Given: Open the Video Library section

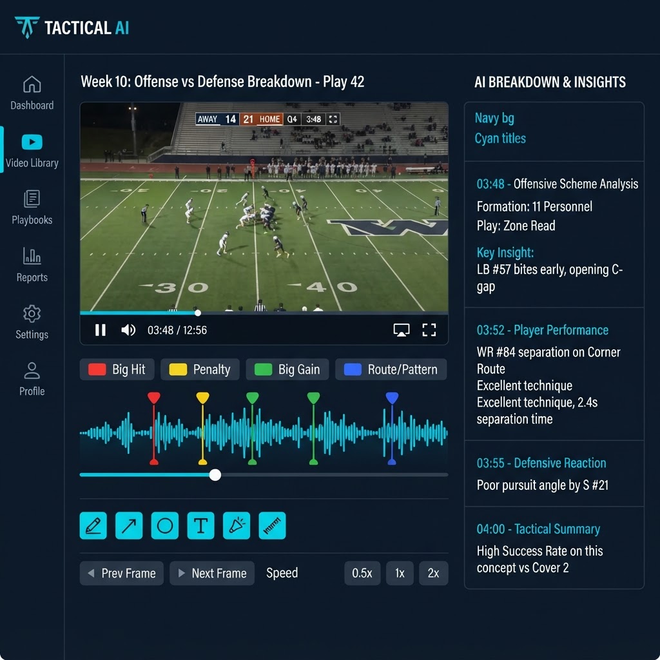Looking at the screenshot, I should 32,150.
